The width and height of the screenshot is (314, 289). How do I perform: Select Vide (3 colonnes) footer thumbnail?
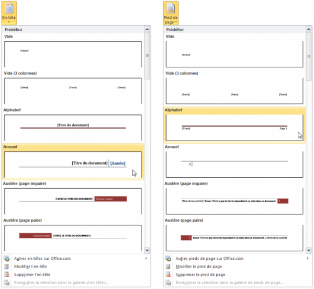click(234, 91)
